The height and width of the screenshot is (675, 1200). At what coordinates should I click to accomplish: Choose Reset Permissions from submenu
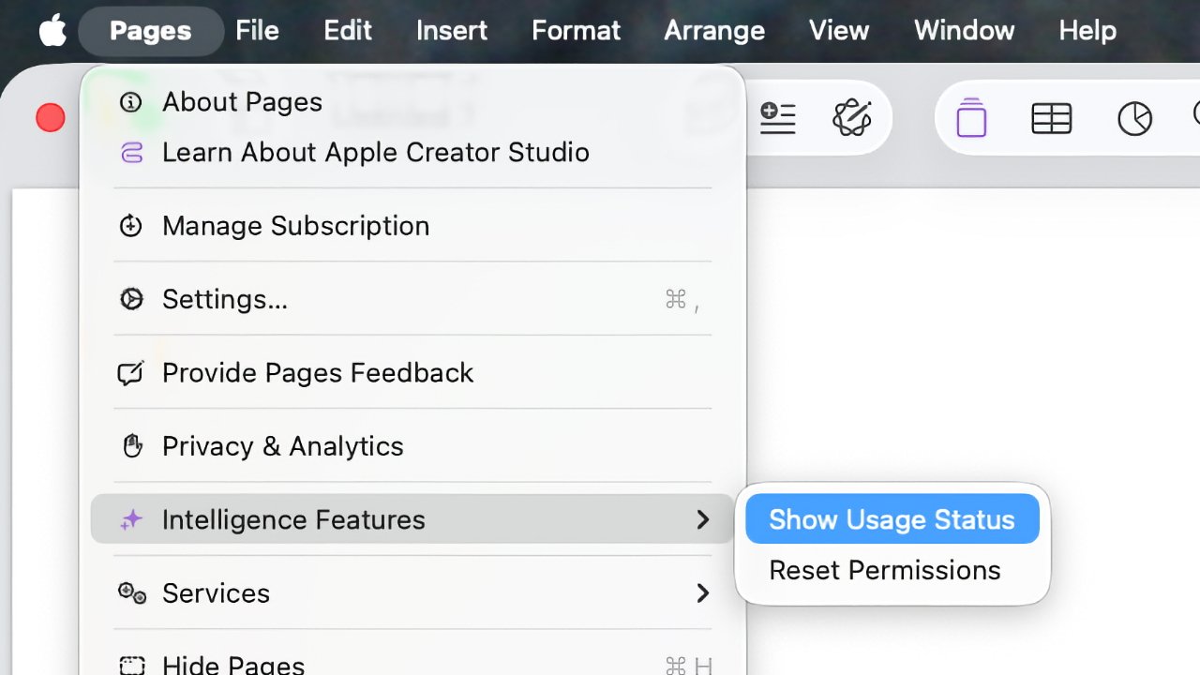[x=884, y=570]
